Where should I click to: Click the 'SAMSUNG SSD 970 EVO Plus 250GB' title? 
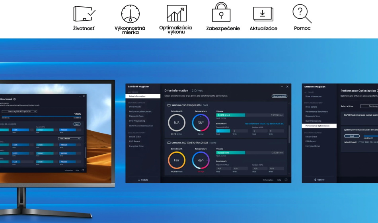point(189,143)
